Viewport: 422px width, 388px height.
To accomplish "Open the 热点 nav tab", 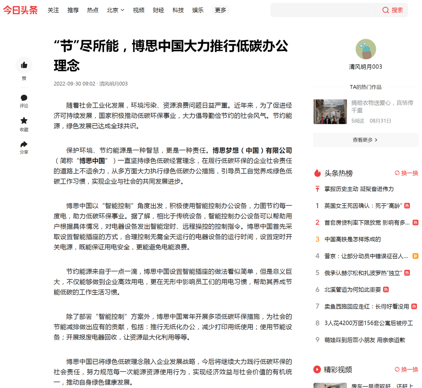I will pyautogui.click(x=93, y=10).
